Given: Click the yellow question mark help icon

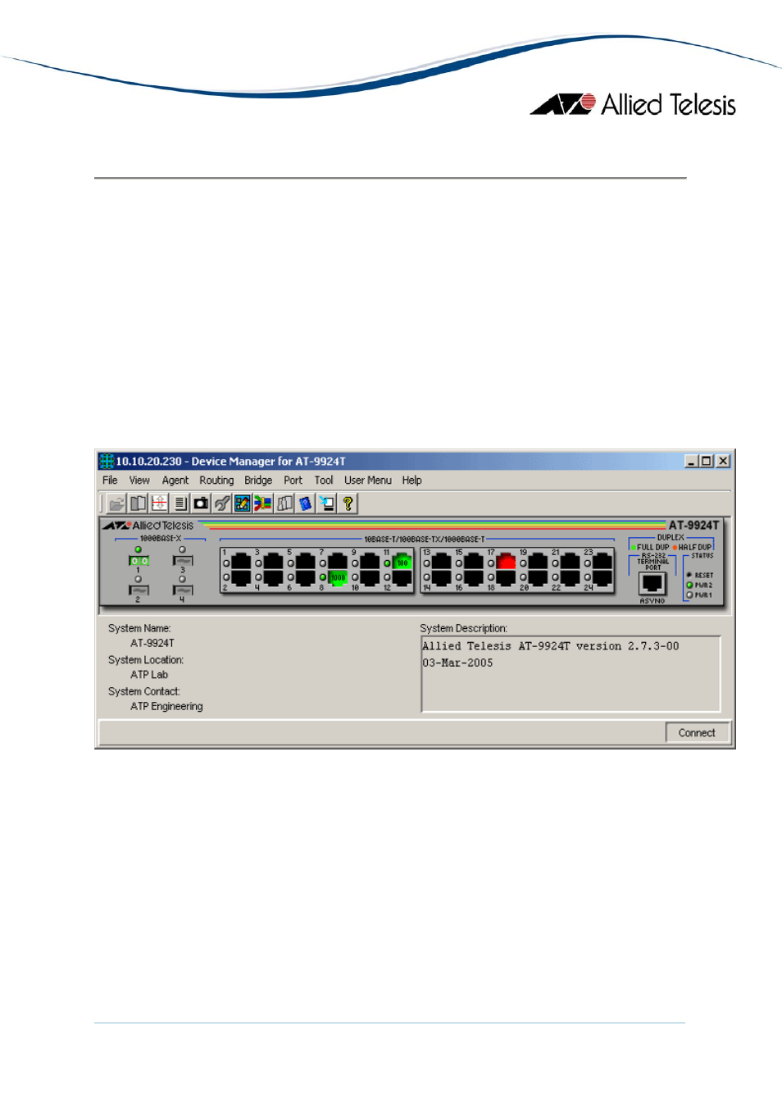Looking at the screenshot, I should [x=348, y=503].
